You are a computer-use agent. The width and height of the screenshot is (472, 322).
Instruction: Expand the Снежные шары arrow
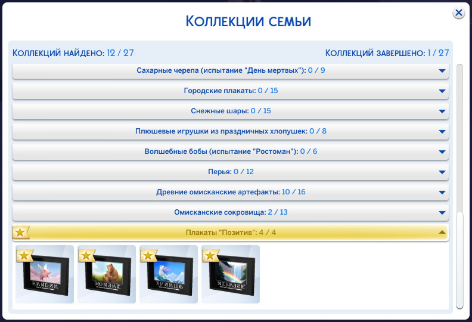(442, 111)
